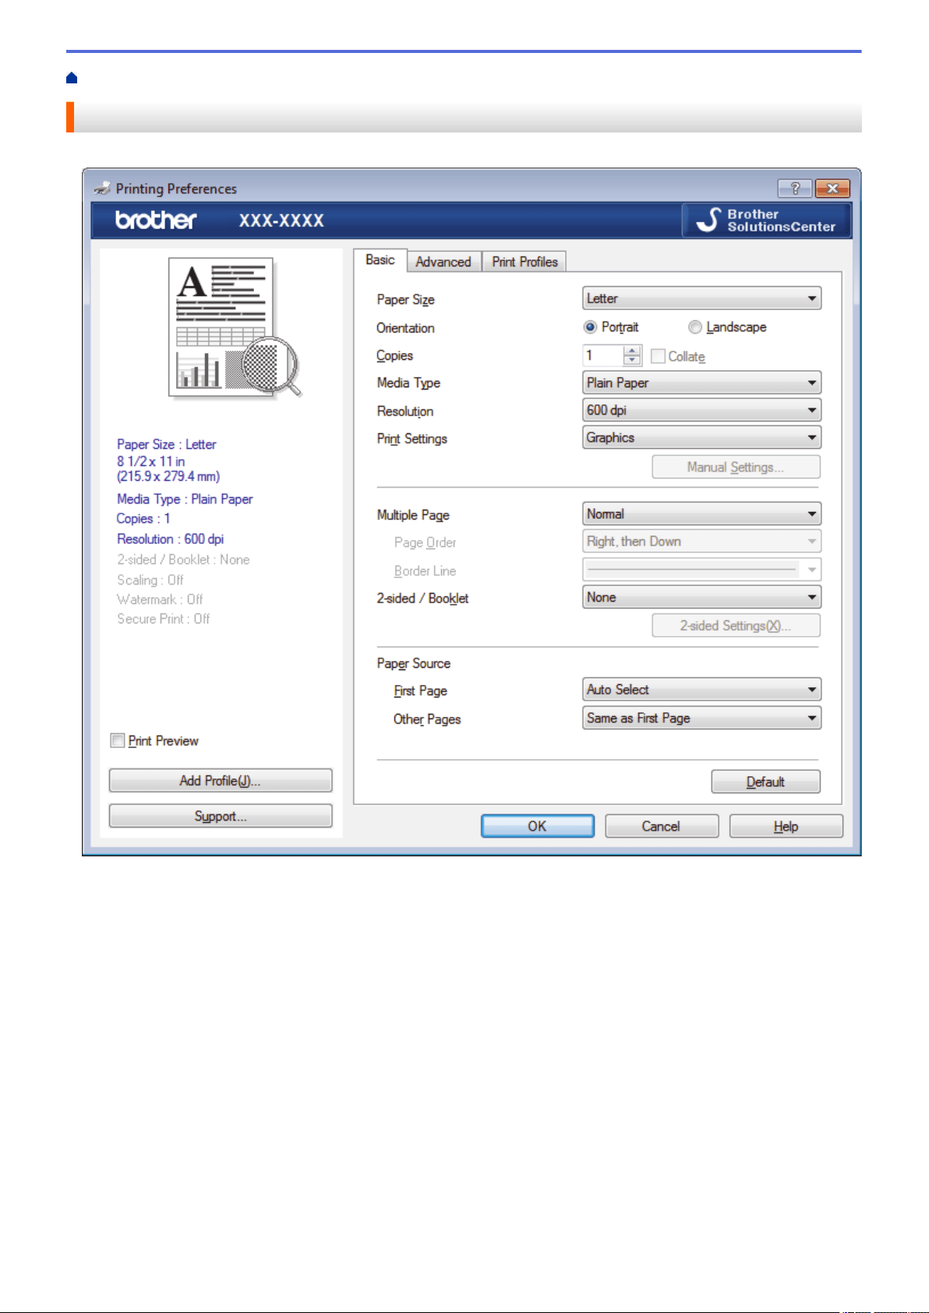The height and width of the screenshot is (1313, 929).
Task: Click the Add Profile button
Action: [221, 781]
